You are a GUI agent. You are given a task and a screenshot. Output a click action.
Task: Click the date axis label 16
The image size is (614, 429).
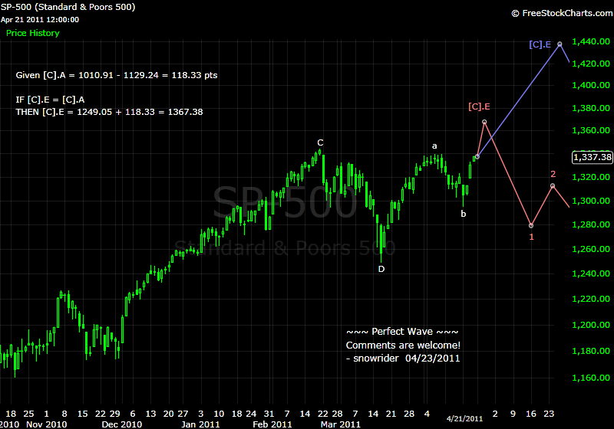point(531,414)
